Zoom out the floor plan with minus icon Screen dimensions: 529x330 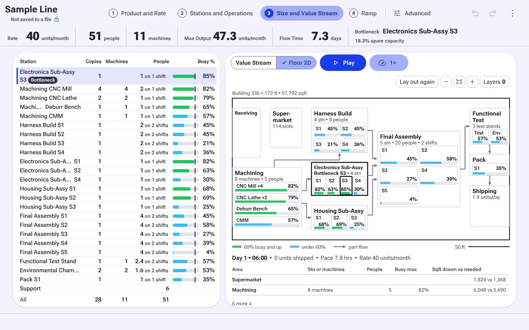pyautogui.click(x=446, y=82)
